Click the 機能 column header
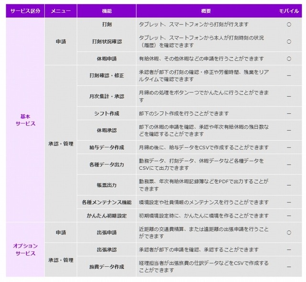The height and width of the screenshot is (282, 306). pos(107,11)
